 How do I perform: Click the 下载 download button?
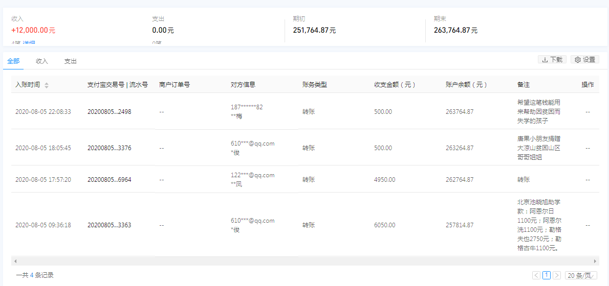pyautogui.click(x=552, y=60)
